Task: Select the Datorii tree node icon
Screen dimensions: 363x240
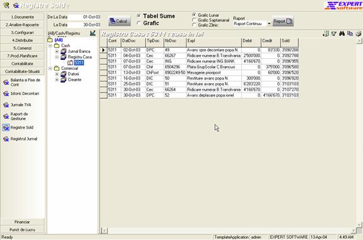Action: point(64,74)
